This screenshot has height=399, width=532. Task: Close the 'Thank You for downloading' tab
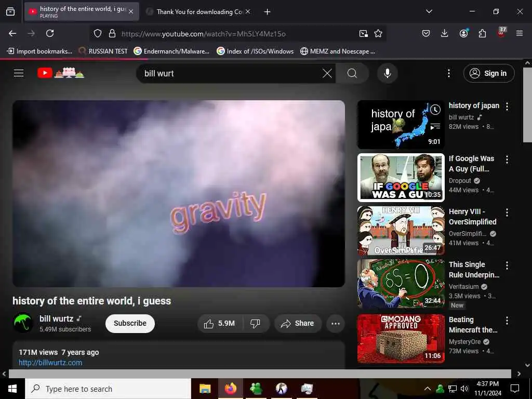[248, 11]
